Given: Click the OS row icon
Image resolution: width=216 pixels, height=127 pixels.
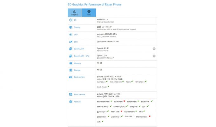Looking at the screenshot, I should click(x=71, y=20).
